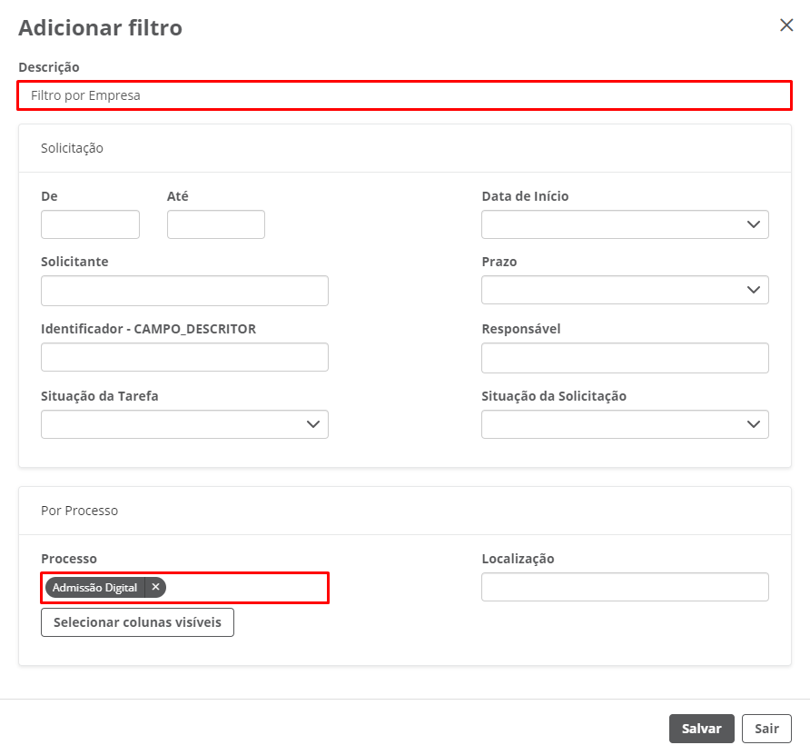Click the Descrição text field

point(404,95)
